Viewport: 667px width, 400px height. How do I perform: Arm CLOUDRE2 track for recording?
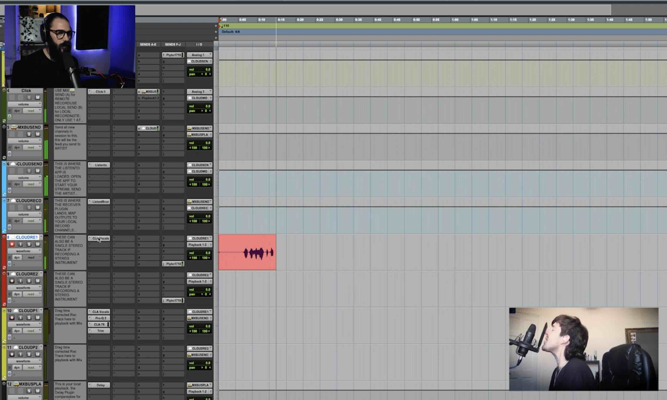[x=12, y=281]
